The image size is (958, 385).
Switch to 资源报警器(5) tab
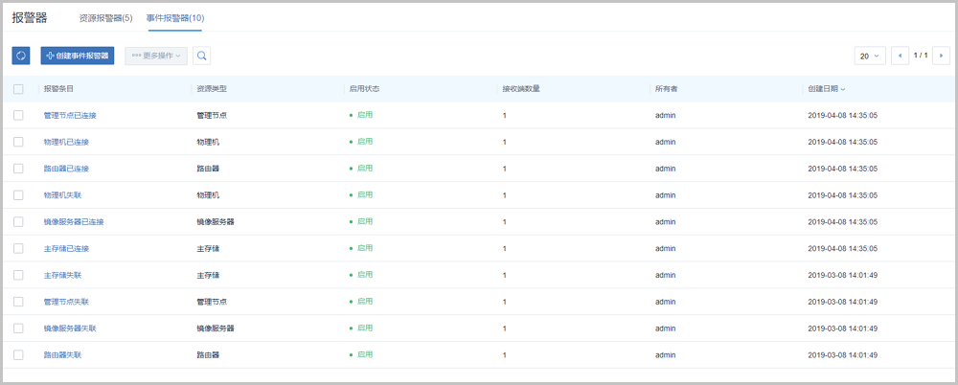point(105,18)
